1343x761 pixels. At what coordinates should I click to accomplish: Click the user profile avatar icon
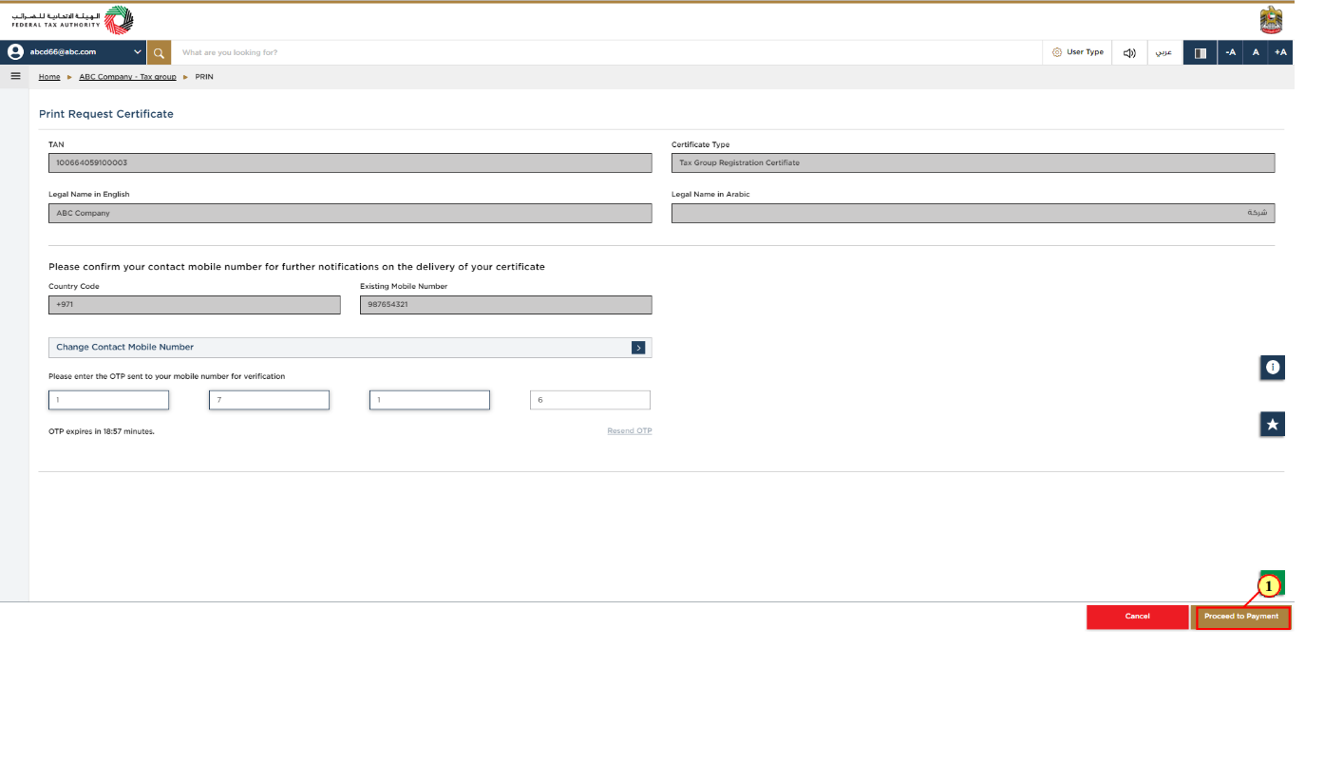pyautogui.click(x=16, y=52)
